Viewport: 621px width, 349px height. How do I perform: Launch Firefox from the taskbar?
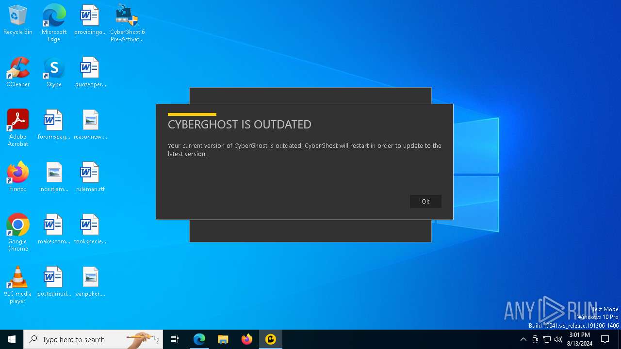[247, 339]
